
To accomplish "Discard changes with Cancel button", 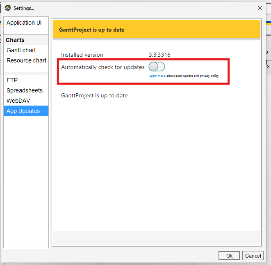I will coord(253,256).
